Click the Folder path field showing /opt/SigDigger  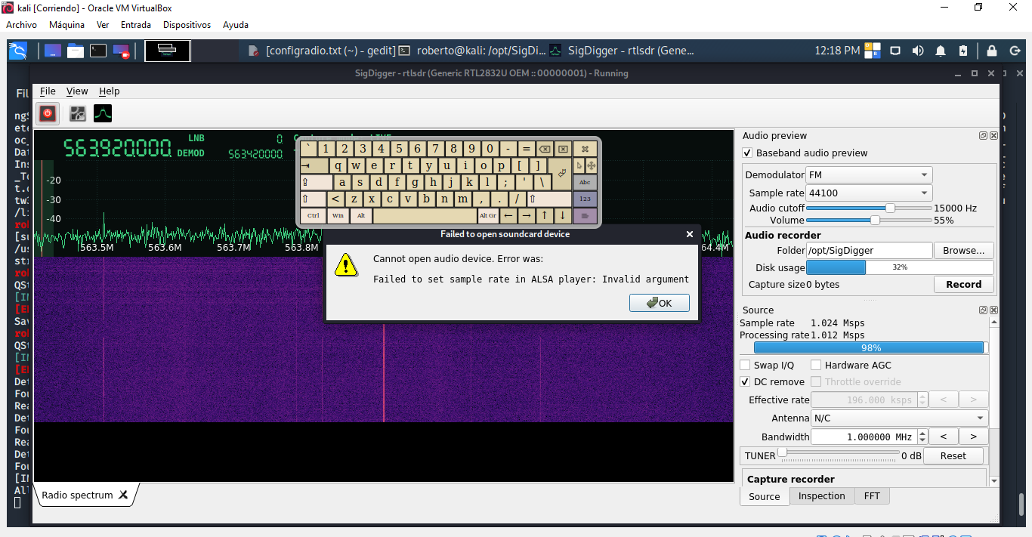pos(869,250)
